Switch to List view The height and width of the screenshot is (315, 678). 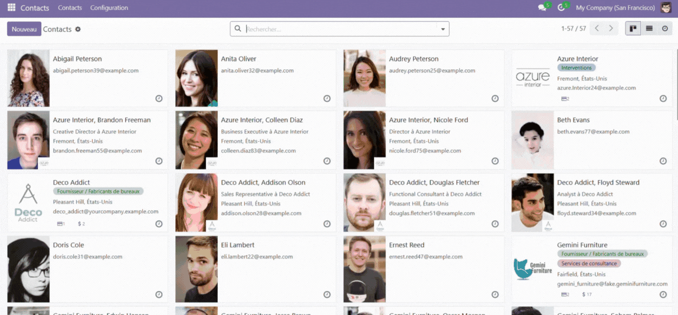pyautogui.click(x=649, y=28)
